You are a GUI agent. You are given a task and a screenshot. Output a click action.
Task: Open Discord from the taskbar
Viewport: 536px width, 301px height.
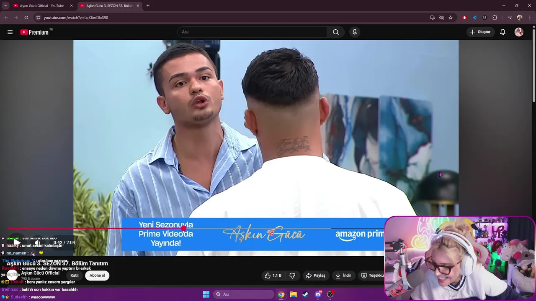click(318, 294)
